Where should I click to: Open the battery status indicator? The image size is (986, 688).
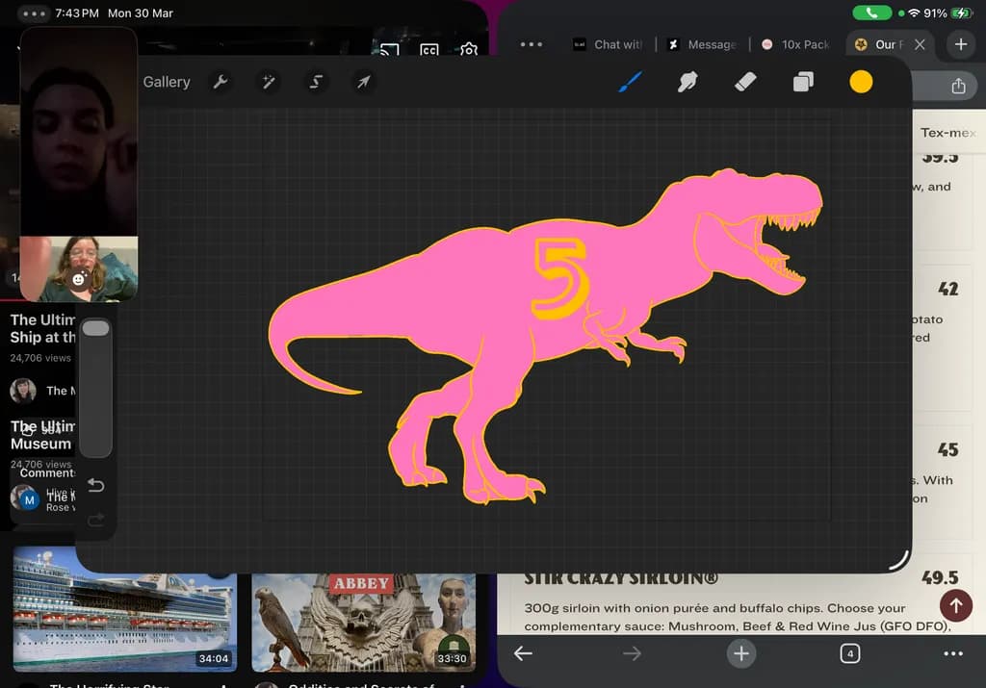tap(962, 13)
